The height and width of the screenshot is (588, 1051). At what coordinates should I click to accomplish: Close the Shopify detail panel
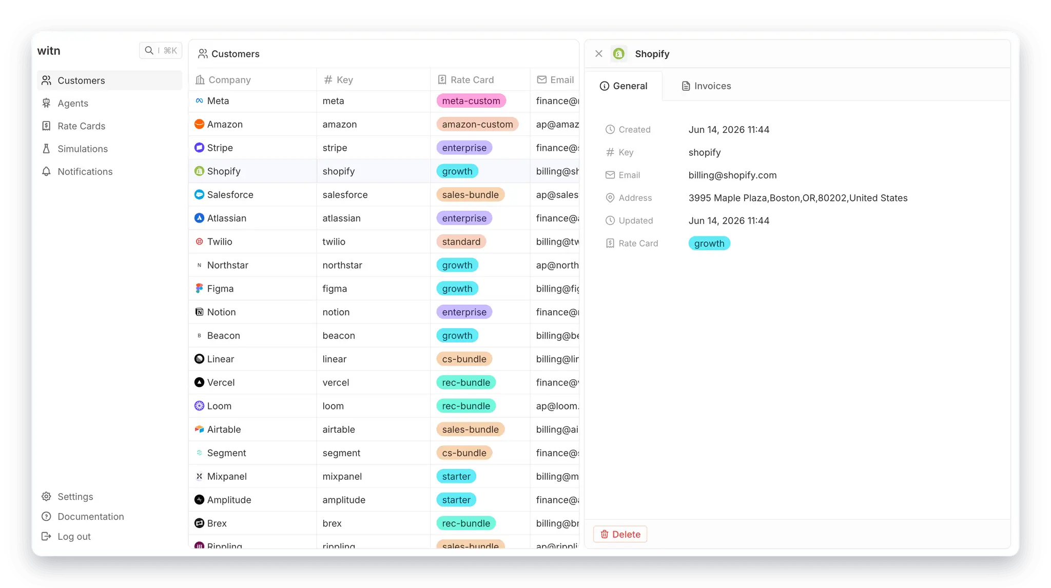599,54
